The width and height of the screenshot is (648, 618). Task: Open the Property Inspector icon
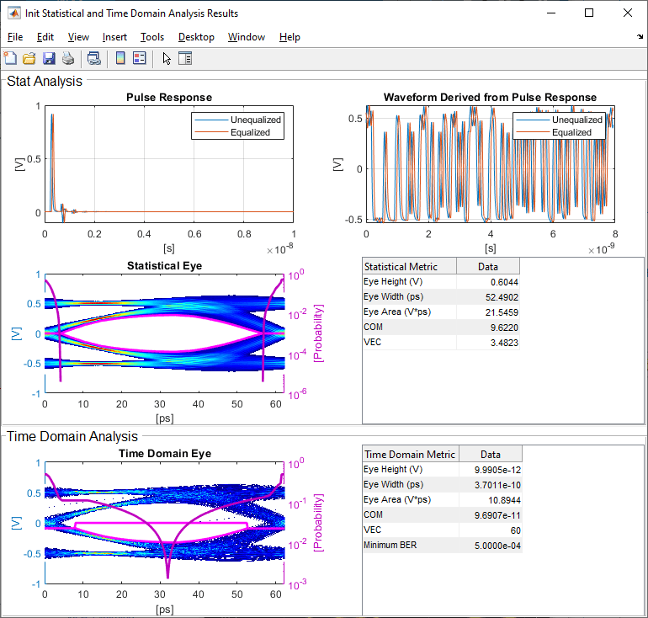185,58
